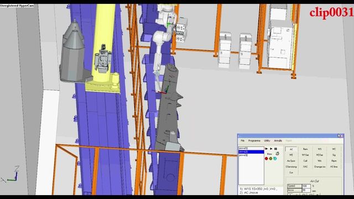The image size is (354, 199).
Task: Click the Speed value field showing 100
Action: point(306,186)
